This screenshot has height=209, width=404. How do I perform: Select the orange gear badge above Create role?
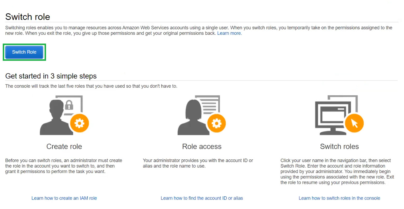click(79, 123)
